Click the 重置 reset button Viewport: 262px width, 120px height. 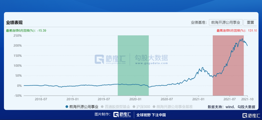pyautogui.click(x=250, y=22)
